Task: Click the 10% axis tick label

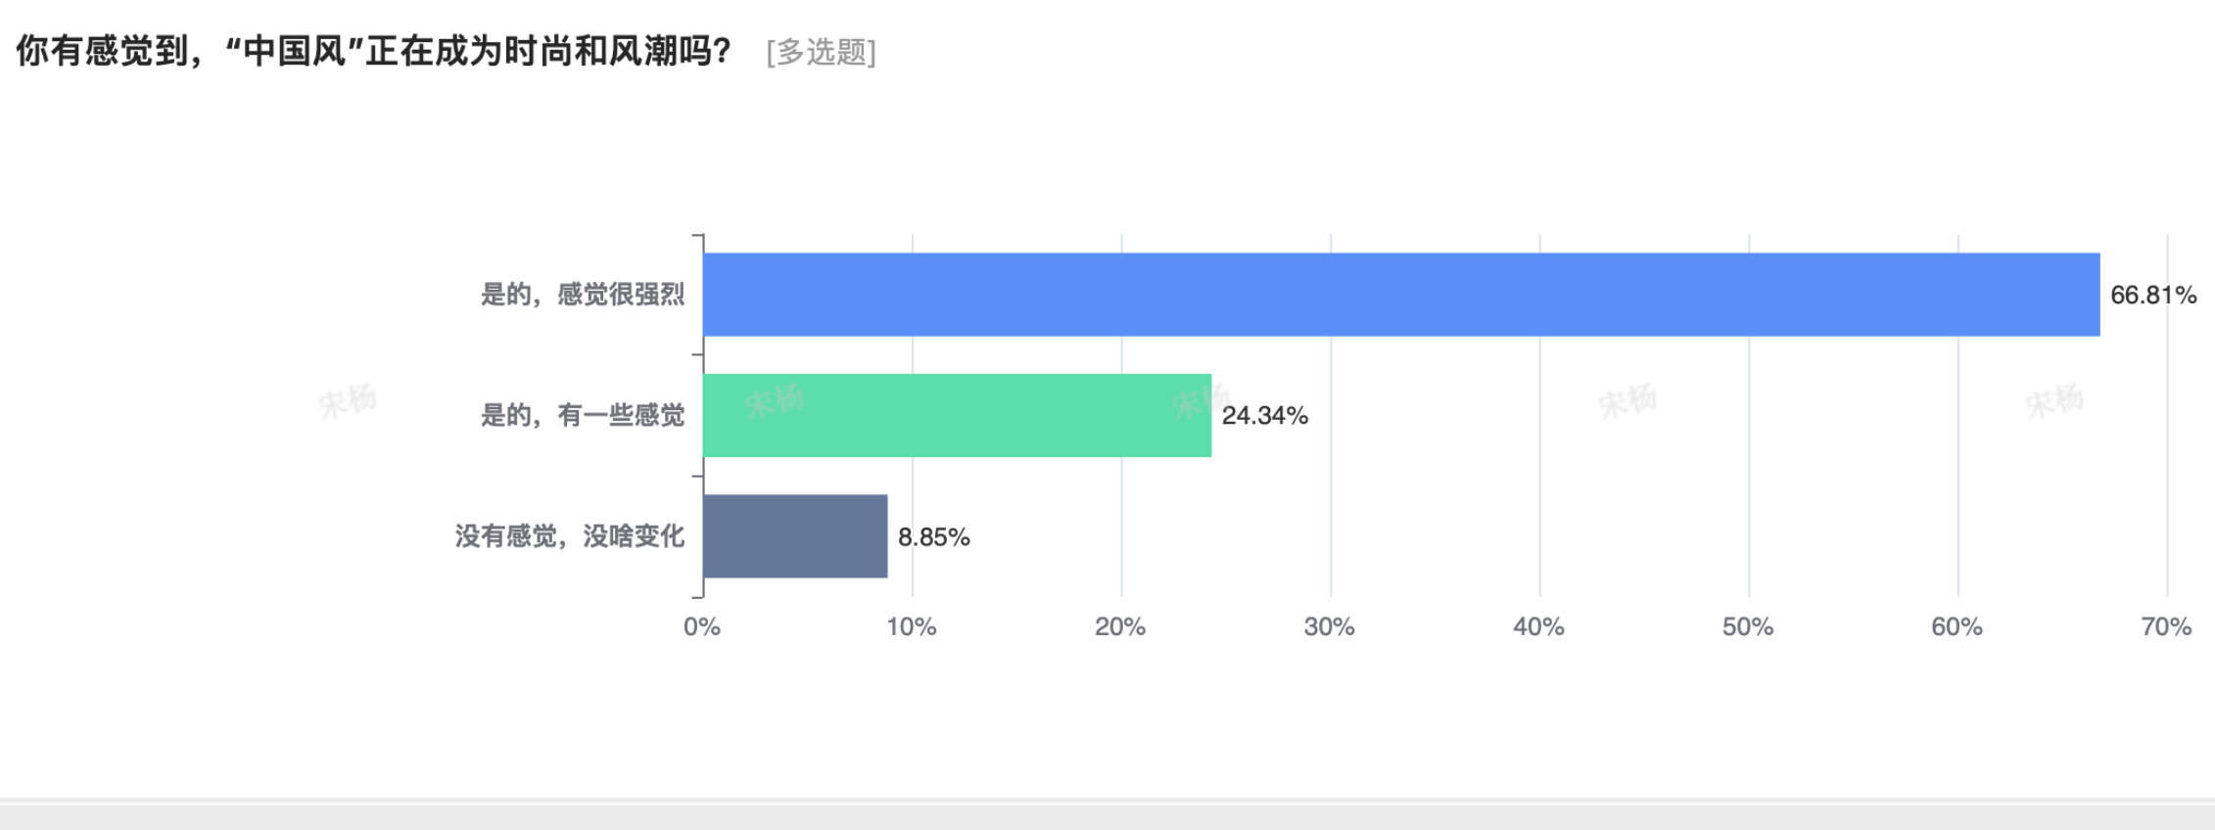Action: click(912, 626)
